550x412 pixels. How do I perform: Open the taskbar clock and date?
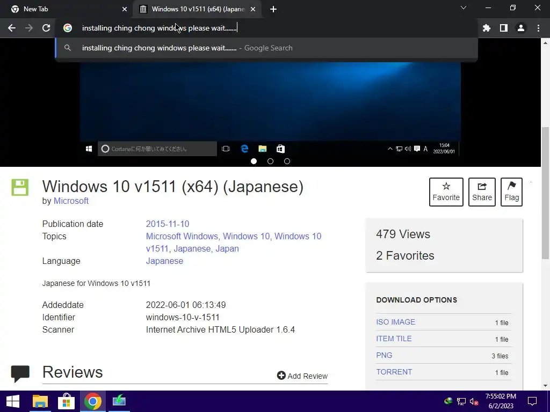(x=501, y=401)
